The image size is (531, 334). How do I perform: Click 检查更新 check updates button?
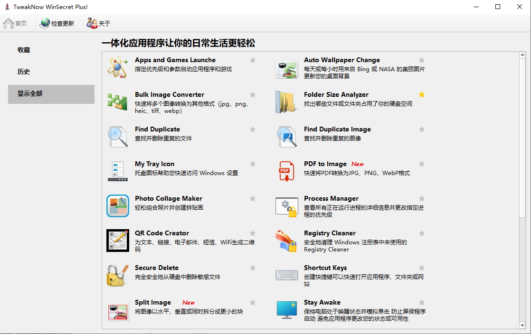tap(57, 23)
